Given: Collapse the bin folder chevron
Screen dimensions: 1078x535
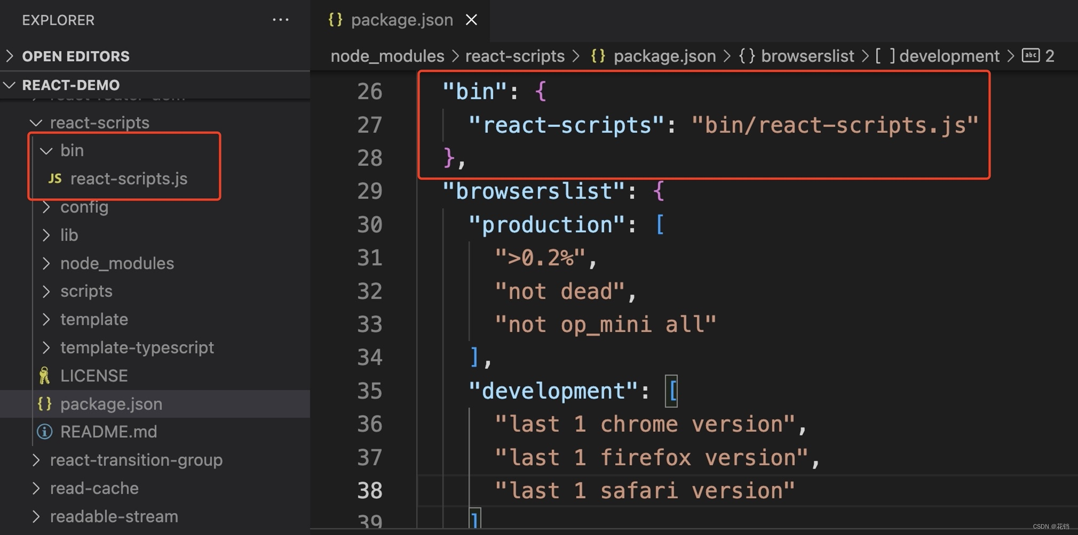Looking at the screenshot, I should (x=46, y=151).
